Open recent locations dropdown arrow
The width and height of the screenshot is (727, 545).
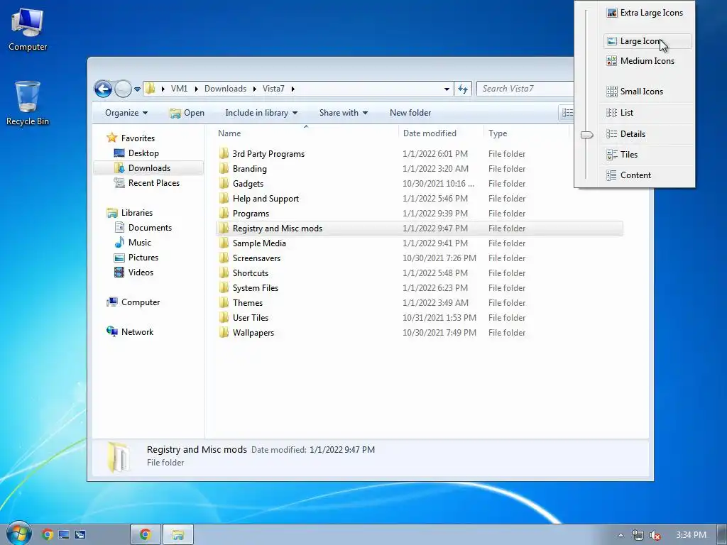coord(137,89)
